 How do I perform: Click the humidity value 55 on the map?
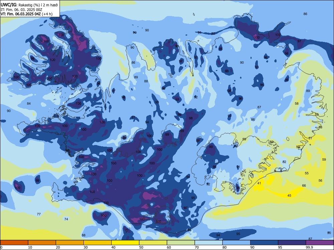pos(307,173)
